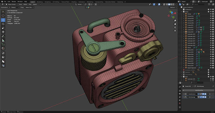The image size is (215, 113).
Task: Click the pan view hand icon
Action: coord(175,24)
